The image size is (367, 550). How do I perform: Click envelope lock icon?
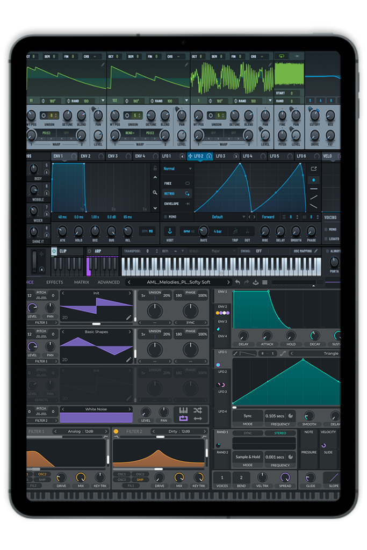point(155,168)
